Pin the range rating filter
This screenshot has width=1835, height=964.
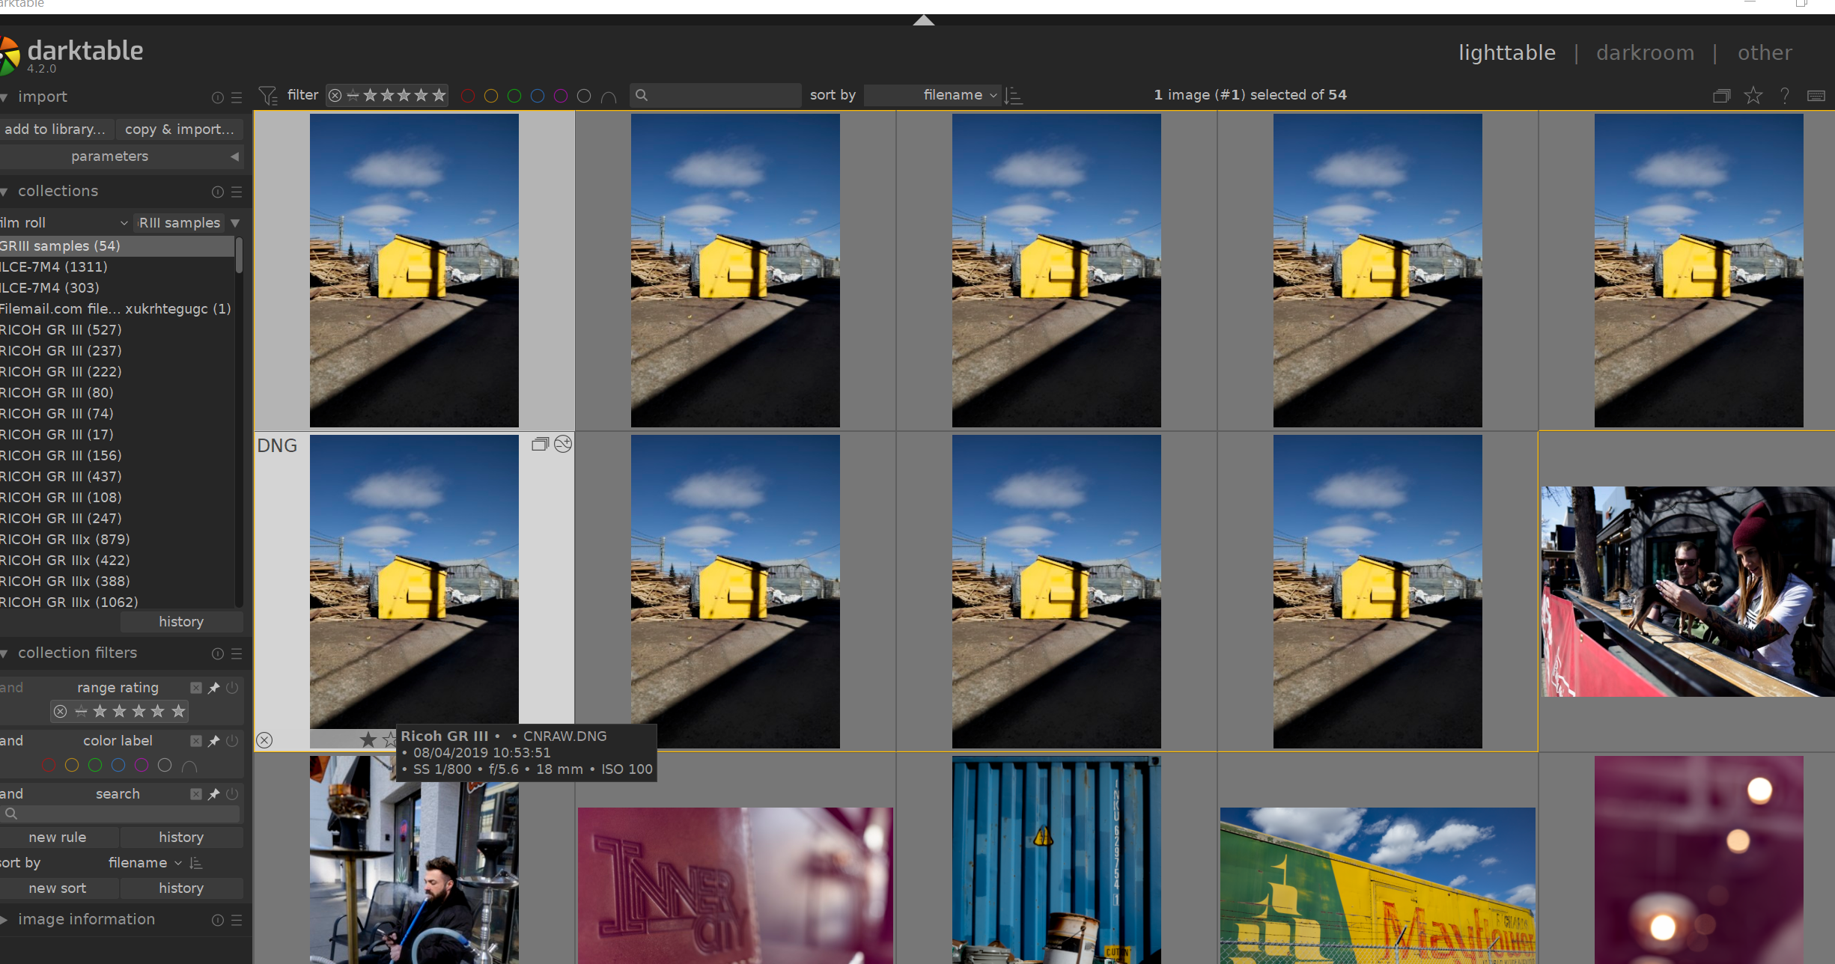213,687
